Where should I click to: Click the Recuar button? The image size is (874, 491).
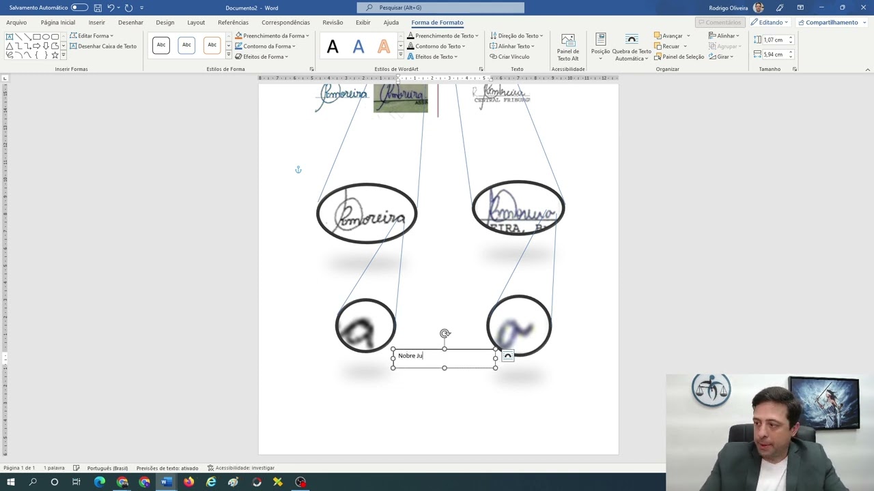click(666, 46)
